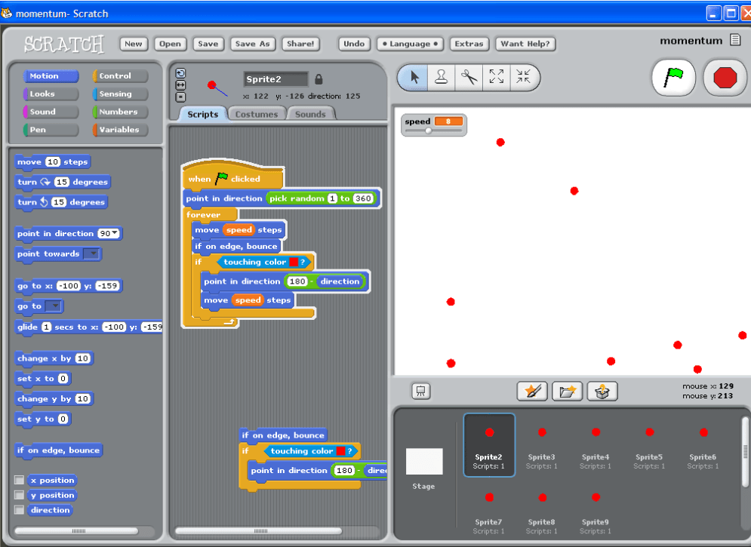This screenshot has height=547, width=751.
Task: Click the green flag start button
Action: 673,78
